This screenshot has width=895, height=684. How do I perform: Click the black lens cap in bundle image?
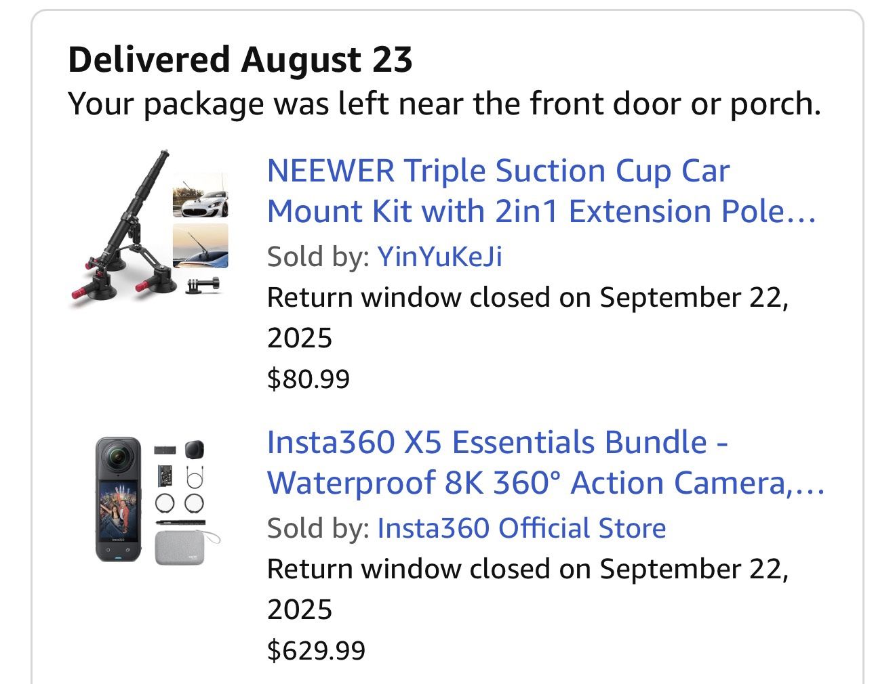194,450
